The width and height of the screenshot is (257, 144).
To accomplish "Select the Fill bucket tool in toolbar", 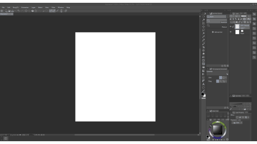I will click(204, 67).
